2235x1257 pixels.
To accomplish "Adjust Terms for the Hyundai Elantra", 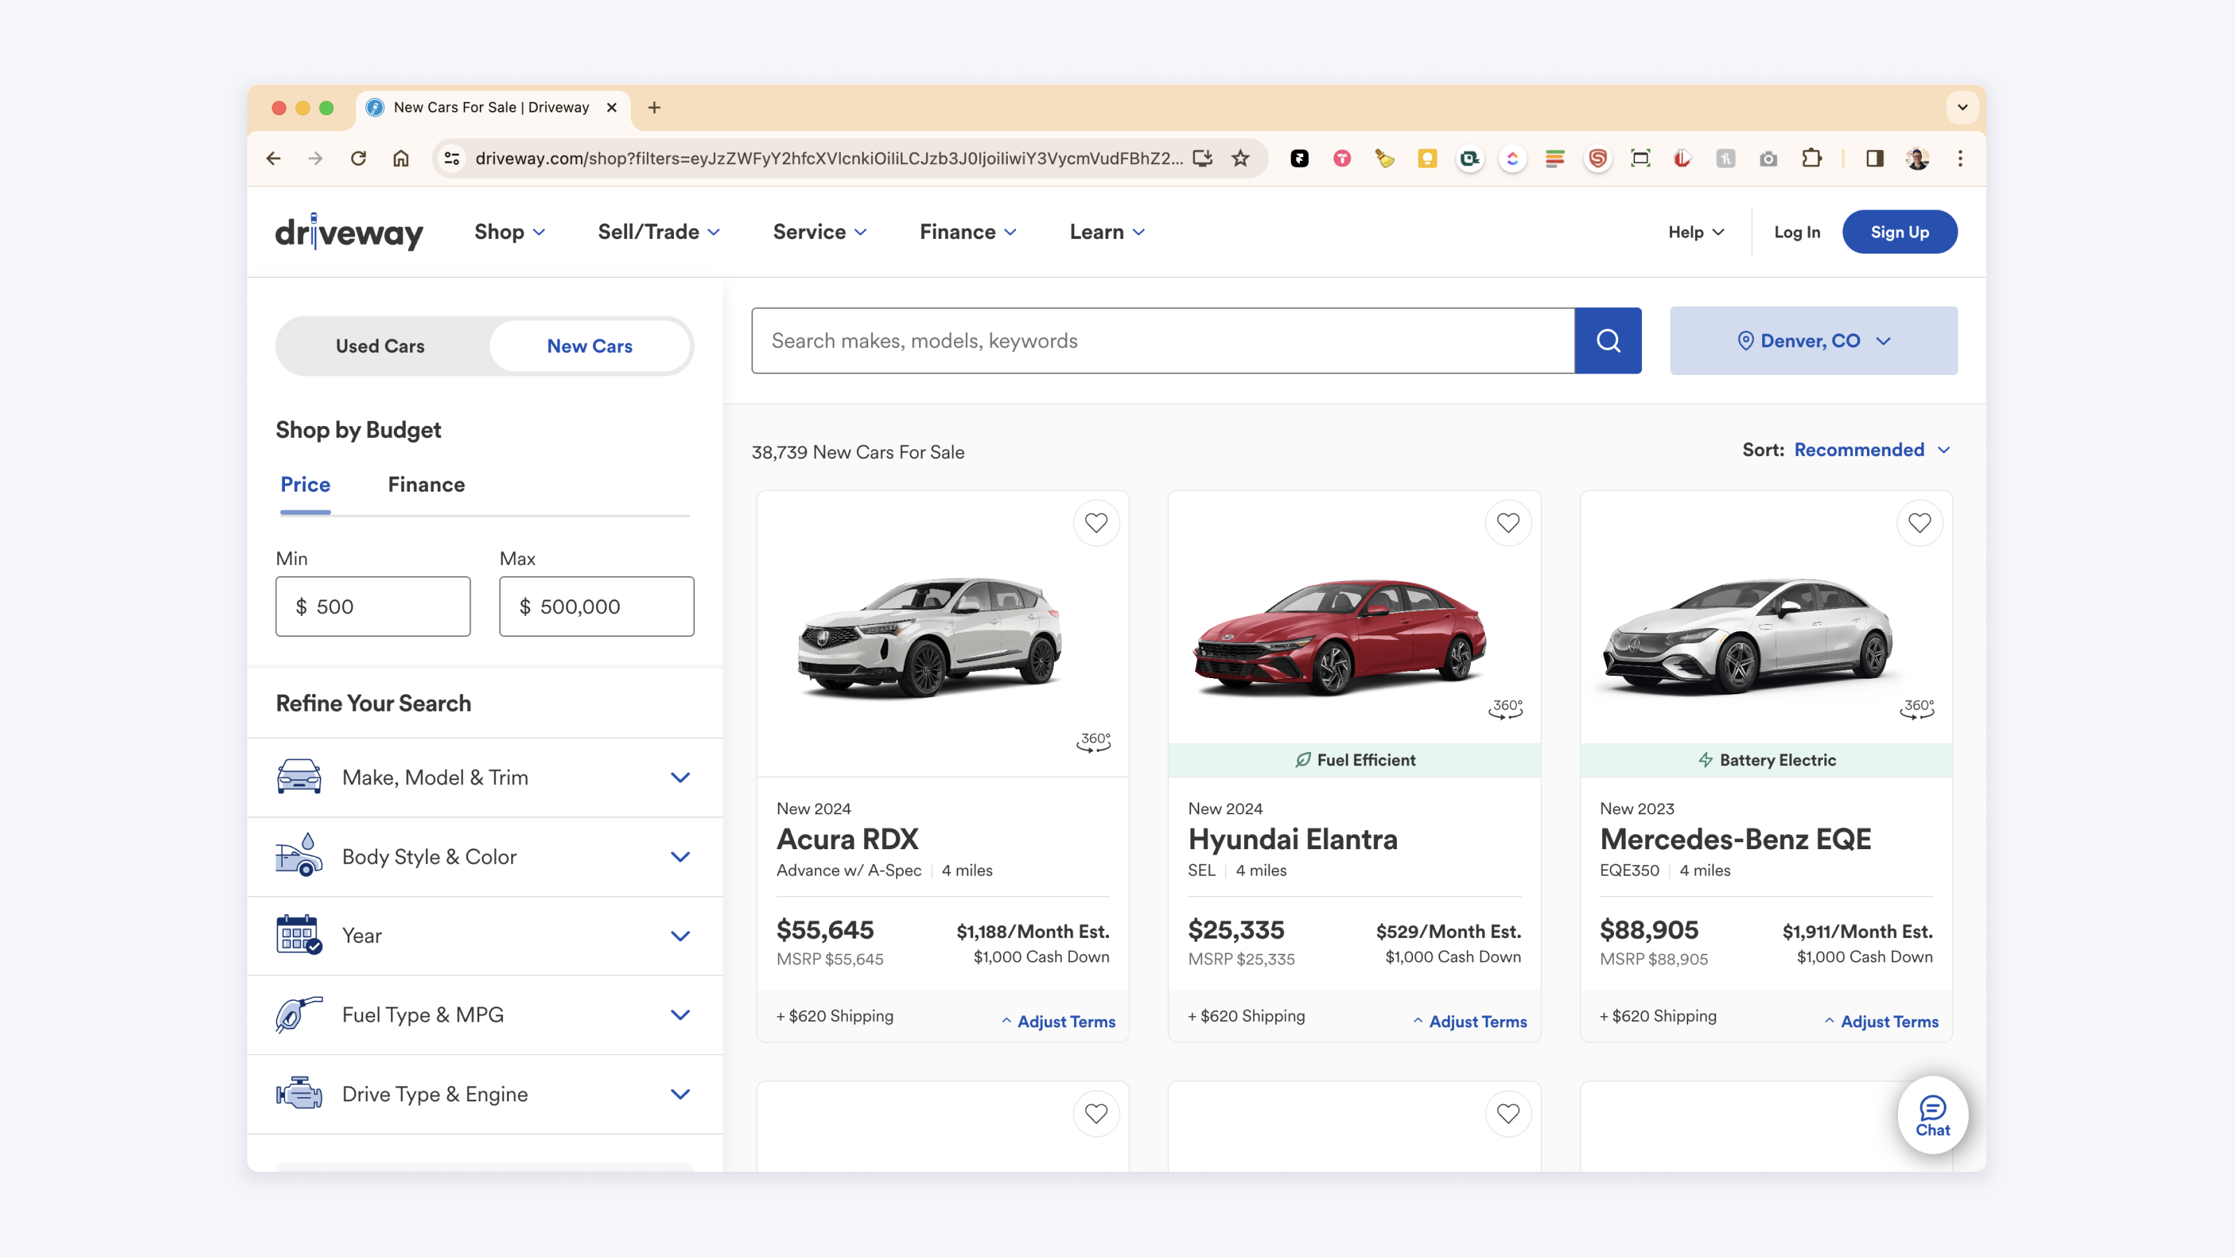I will (x=1476, y=1021).
